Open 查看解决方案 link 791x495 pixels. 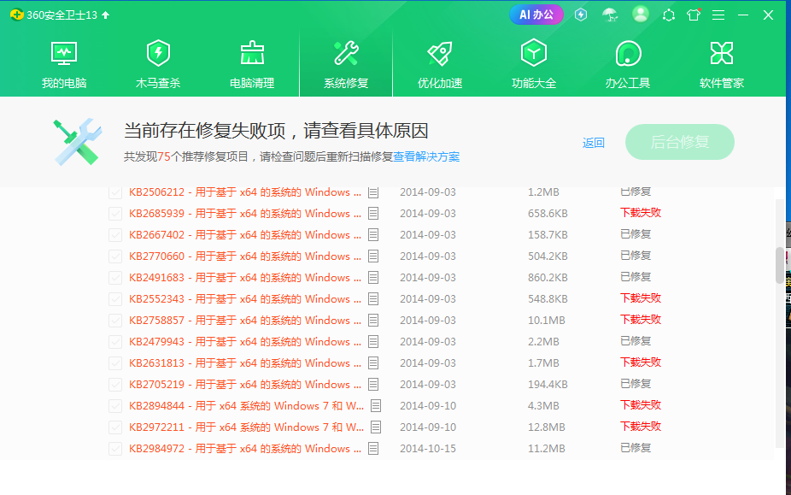(426, 157)
